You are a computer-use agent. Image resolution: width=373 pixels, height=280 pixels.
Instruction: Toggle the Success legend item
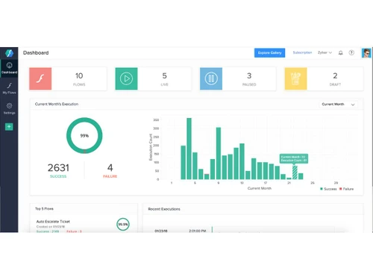pyautogui.click(x=328, y=189)
